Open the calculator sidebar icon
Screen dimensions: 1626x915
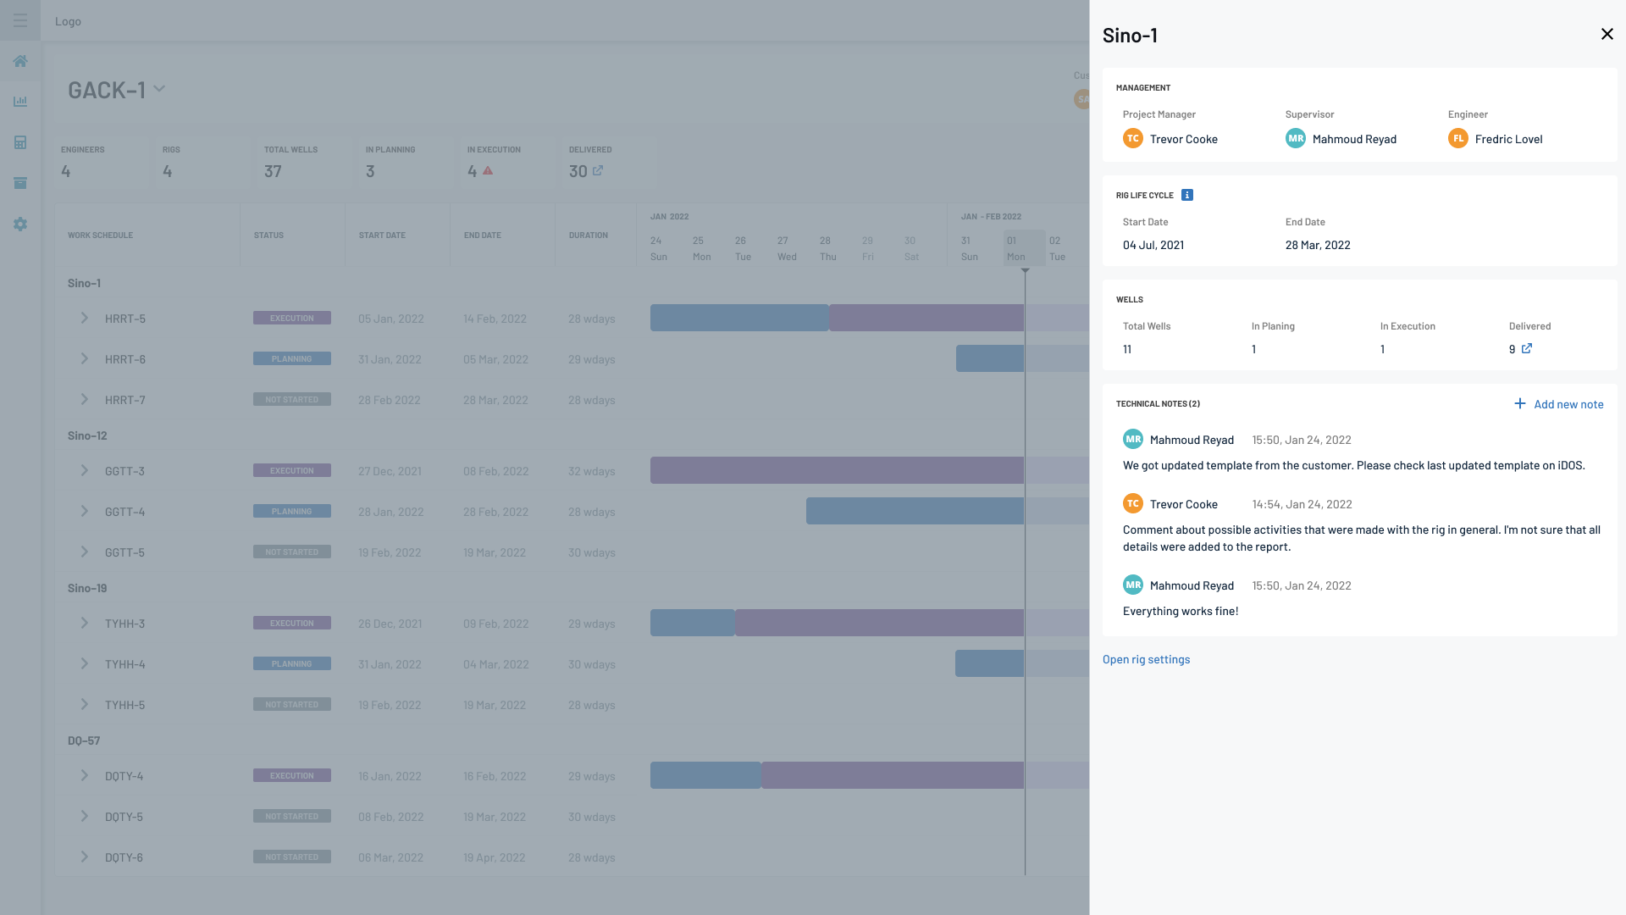point(20,142)
